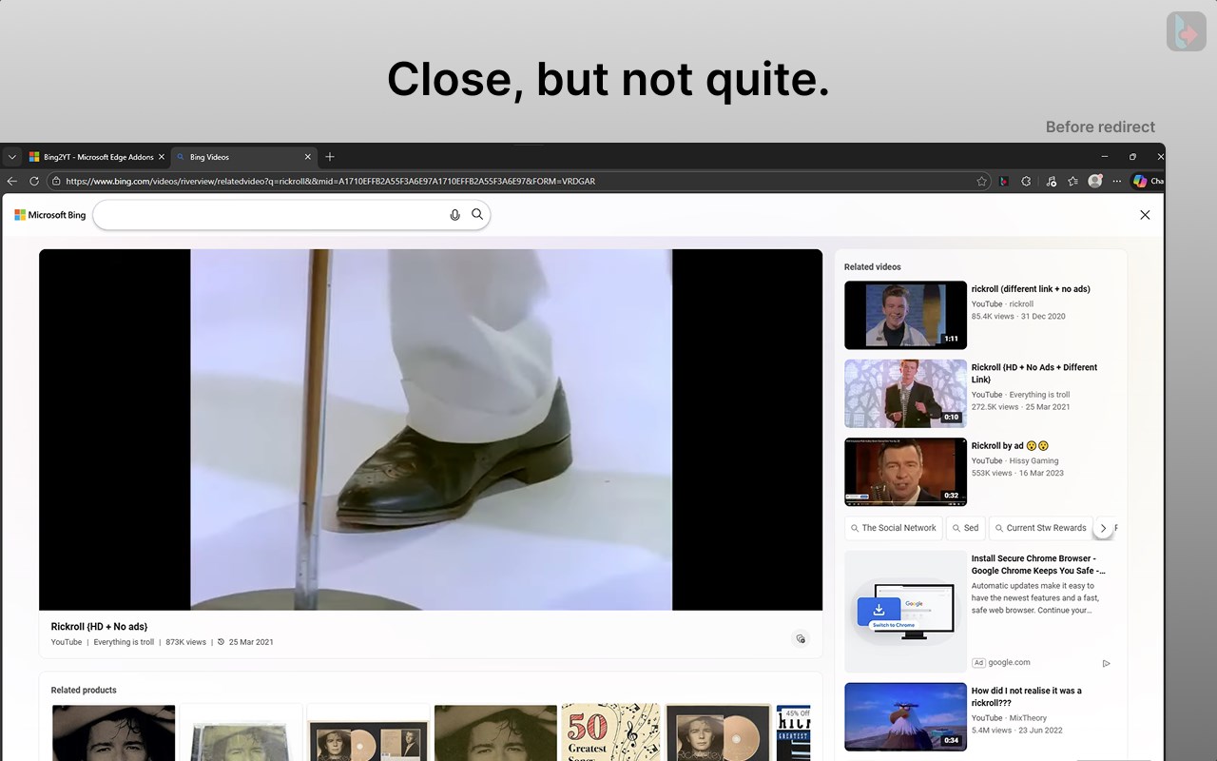Reload the Bing Videos page
This screenshot has height=761, width=1217.
pos(34,181)
